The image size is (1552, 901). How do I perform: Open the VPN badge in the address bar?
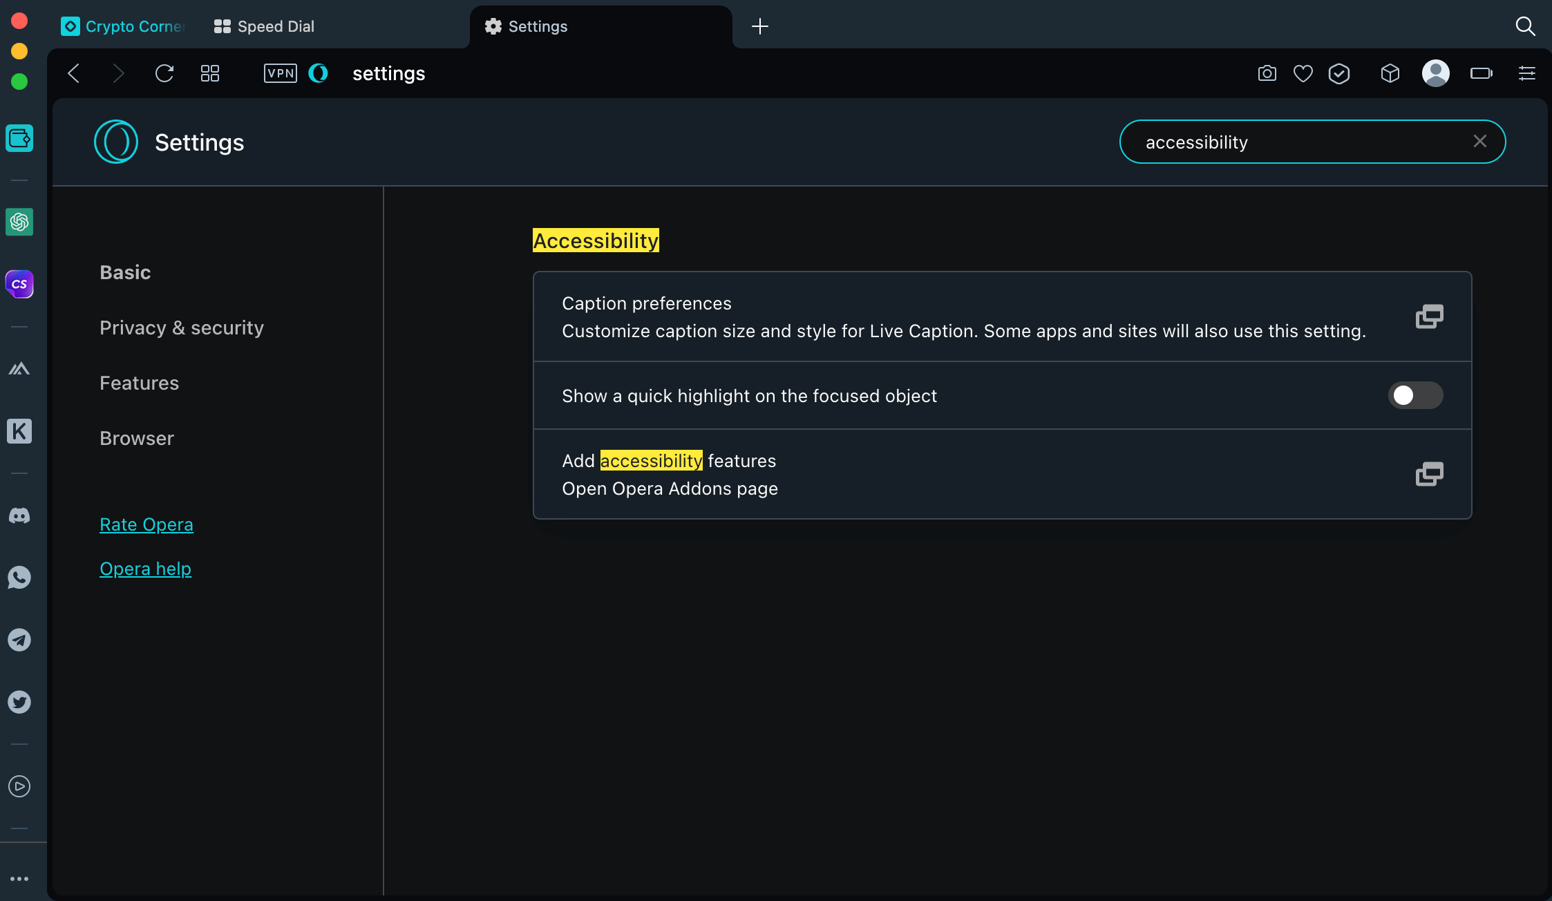pos(280,73)
